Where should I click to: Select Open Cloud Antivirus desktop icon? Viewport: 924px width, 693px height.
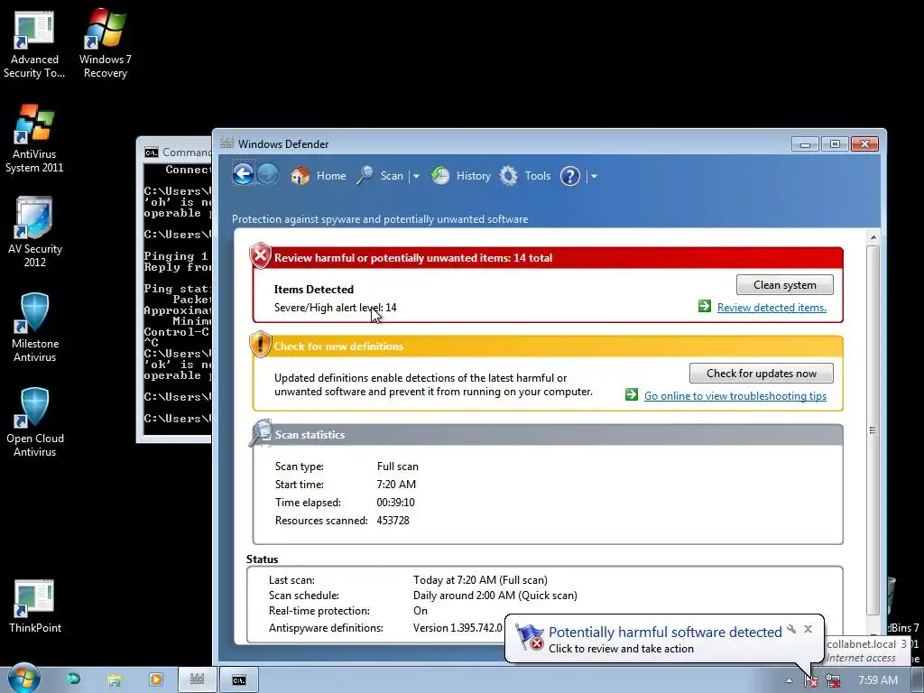click(34, 422)
